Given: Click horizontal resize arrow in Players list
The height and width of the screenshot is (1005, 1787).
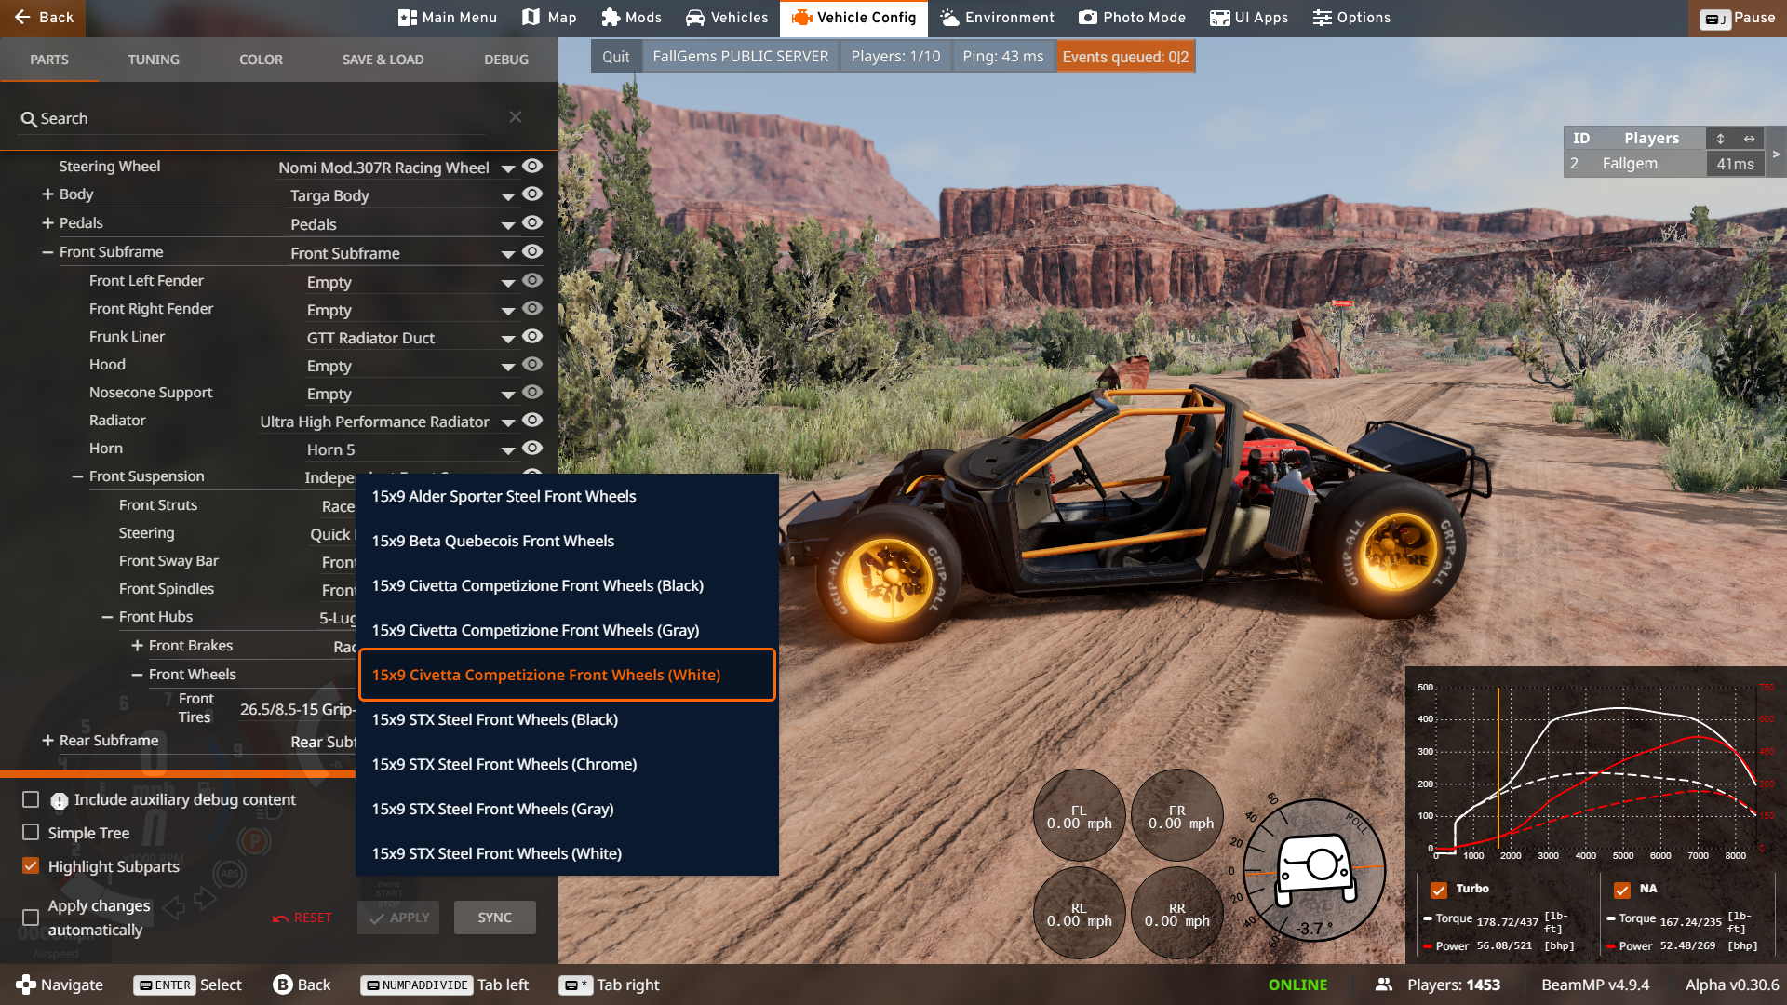Looking at the screenshot, I should click(1750, 139).
